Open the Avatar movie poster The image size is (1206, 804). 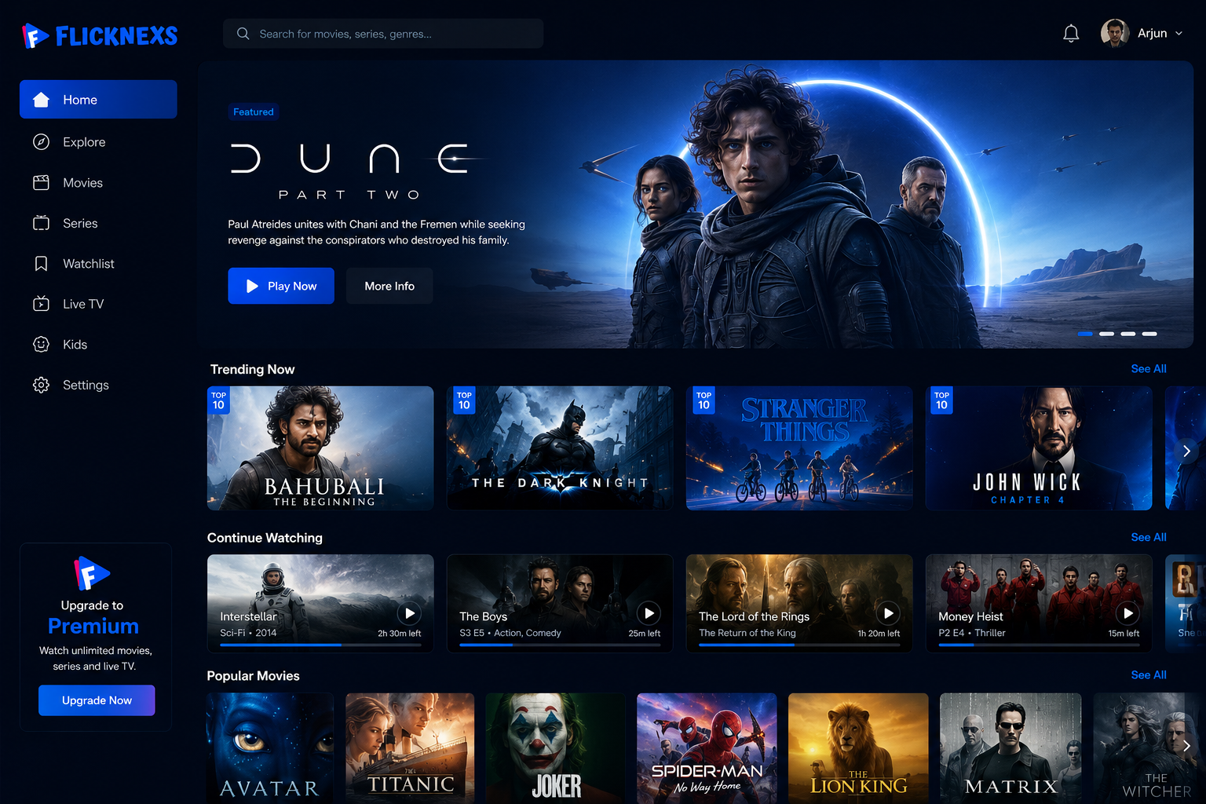[270, 748]
